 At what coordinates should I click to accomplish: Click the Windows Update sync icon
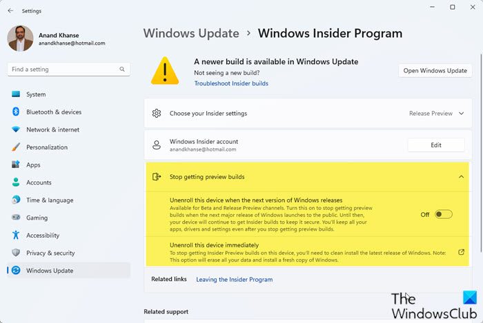(x=15, y=270)
